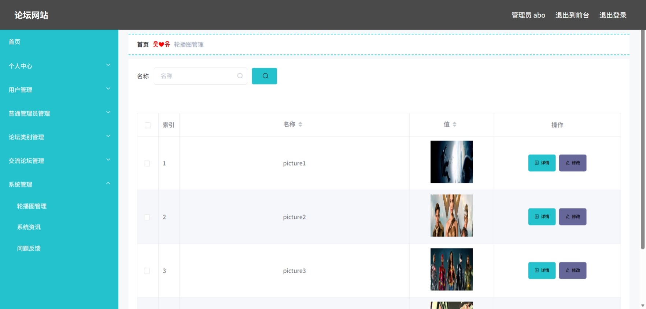Open 详情 for picture3
Image resolution: width=646 pixels, height=309 pixels.
coord(542,271)
